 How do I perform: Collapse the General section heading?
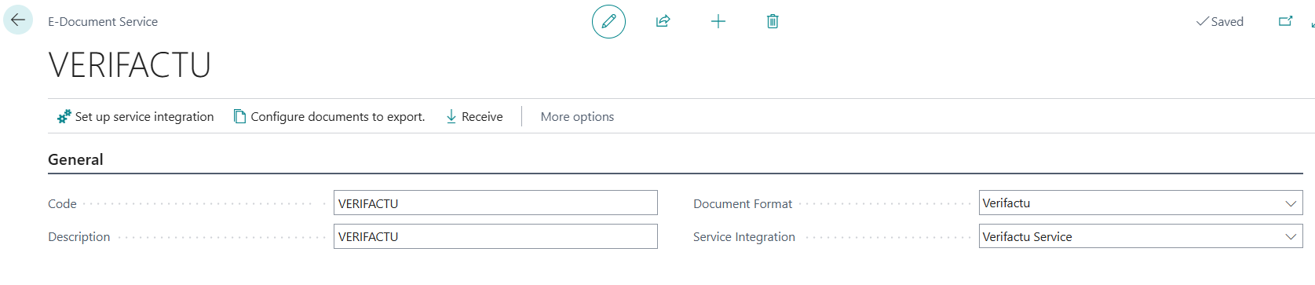pos(75,159)
